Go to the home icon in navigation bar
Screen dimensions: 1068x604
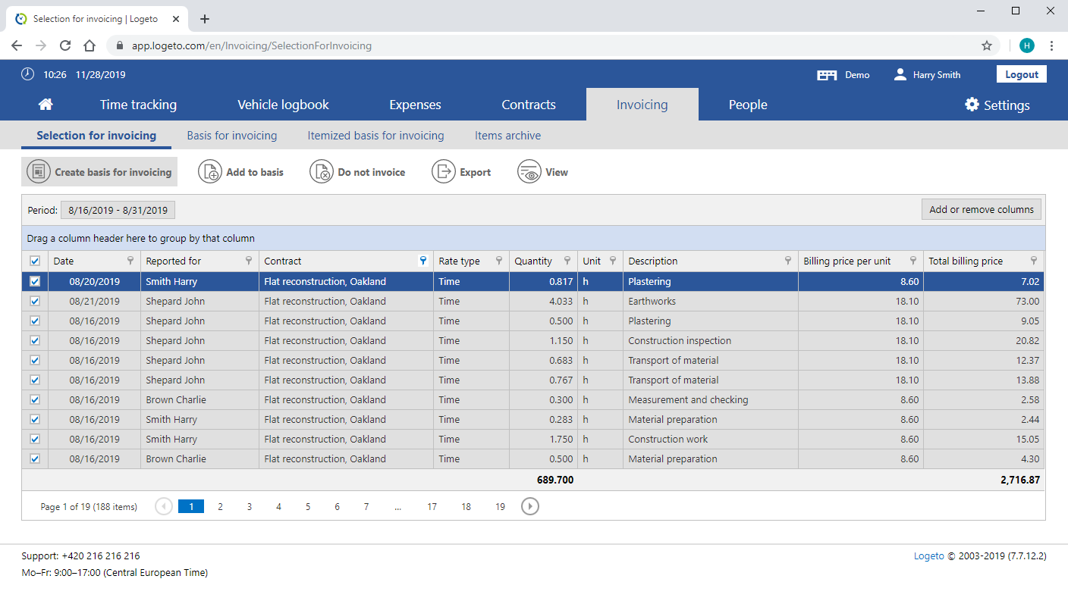[x=46, y=105]
